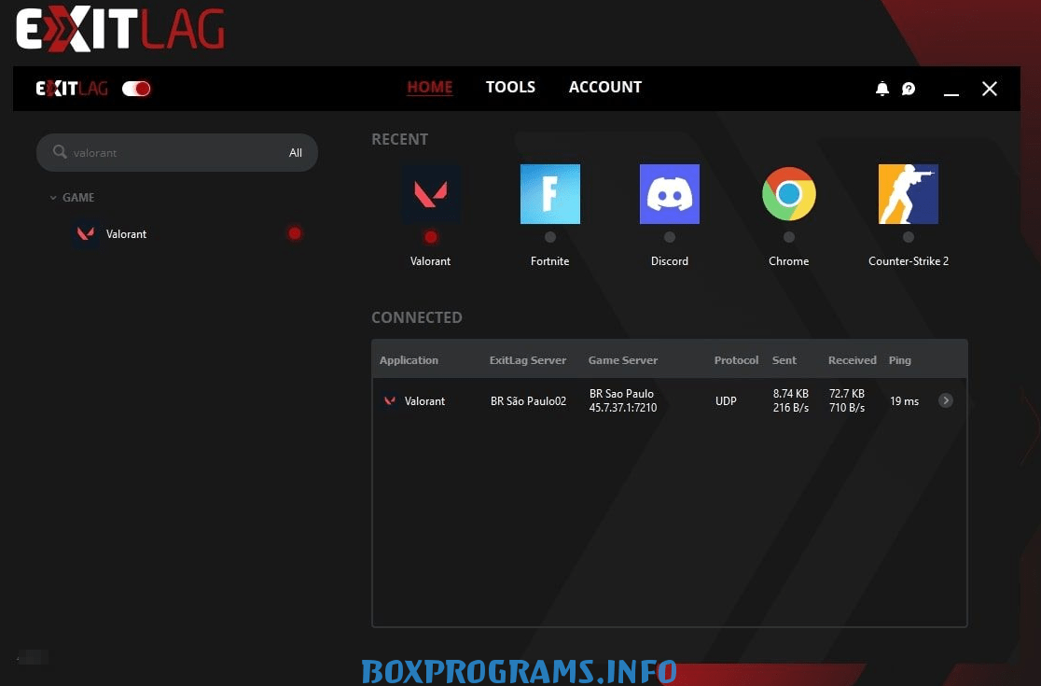
Task: Switch to the TOOLS tab
Action: click(510, 87)
